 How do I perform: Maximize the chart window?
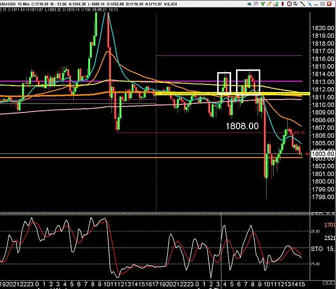[323, 4]
